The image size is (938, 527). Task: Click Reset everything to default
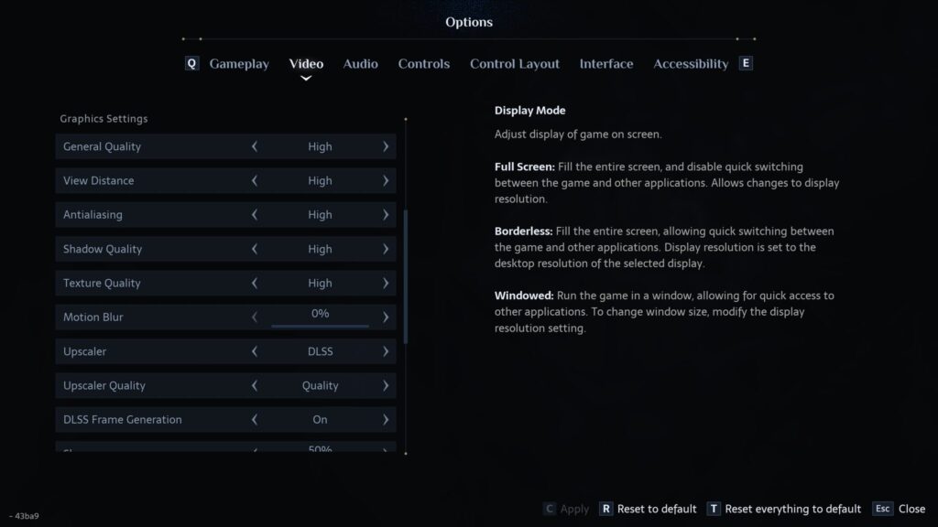pyautogui.click(x=792, y=509)
